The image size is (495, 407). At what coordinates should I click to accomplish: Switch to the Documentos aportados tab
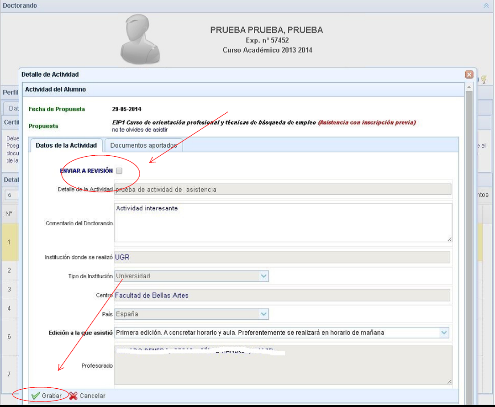[143, 145]
